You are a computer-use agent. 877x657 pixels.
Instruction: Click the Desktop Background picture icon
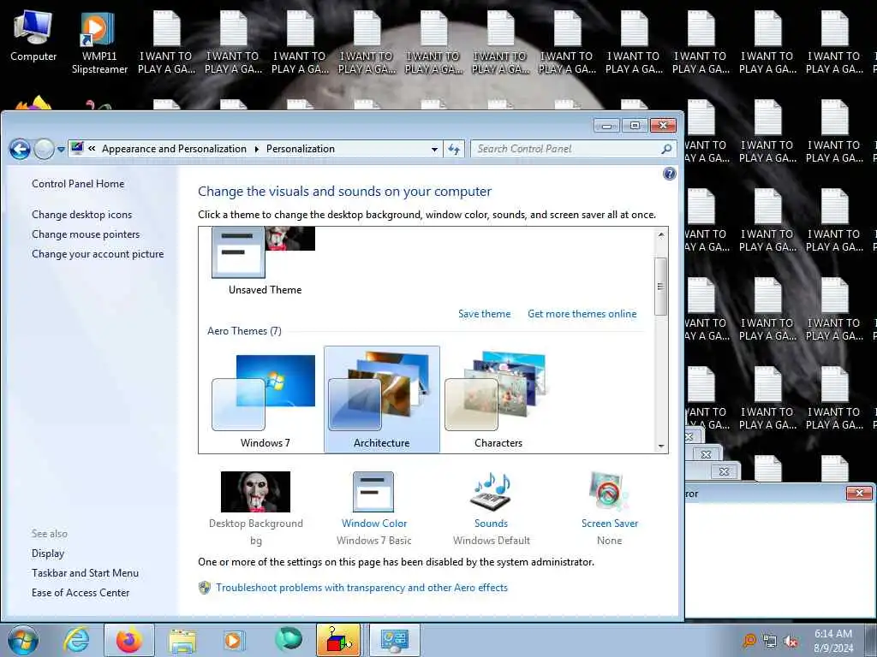(255, 492)
